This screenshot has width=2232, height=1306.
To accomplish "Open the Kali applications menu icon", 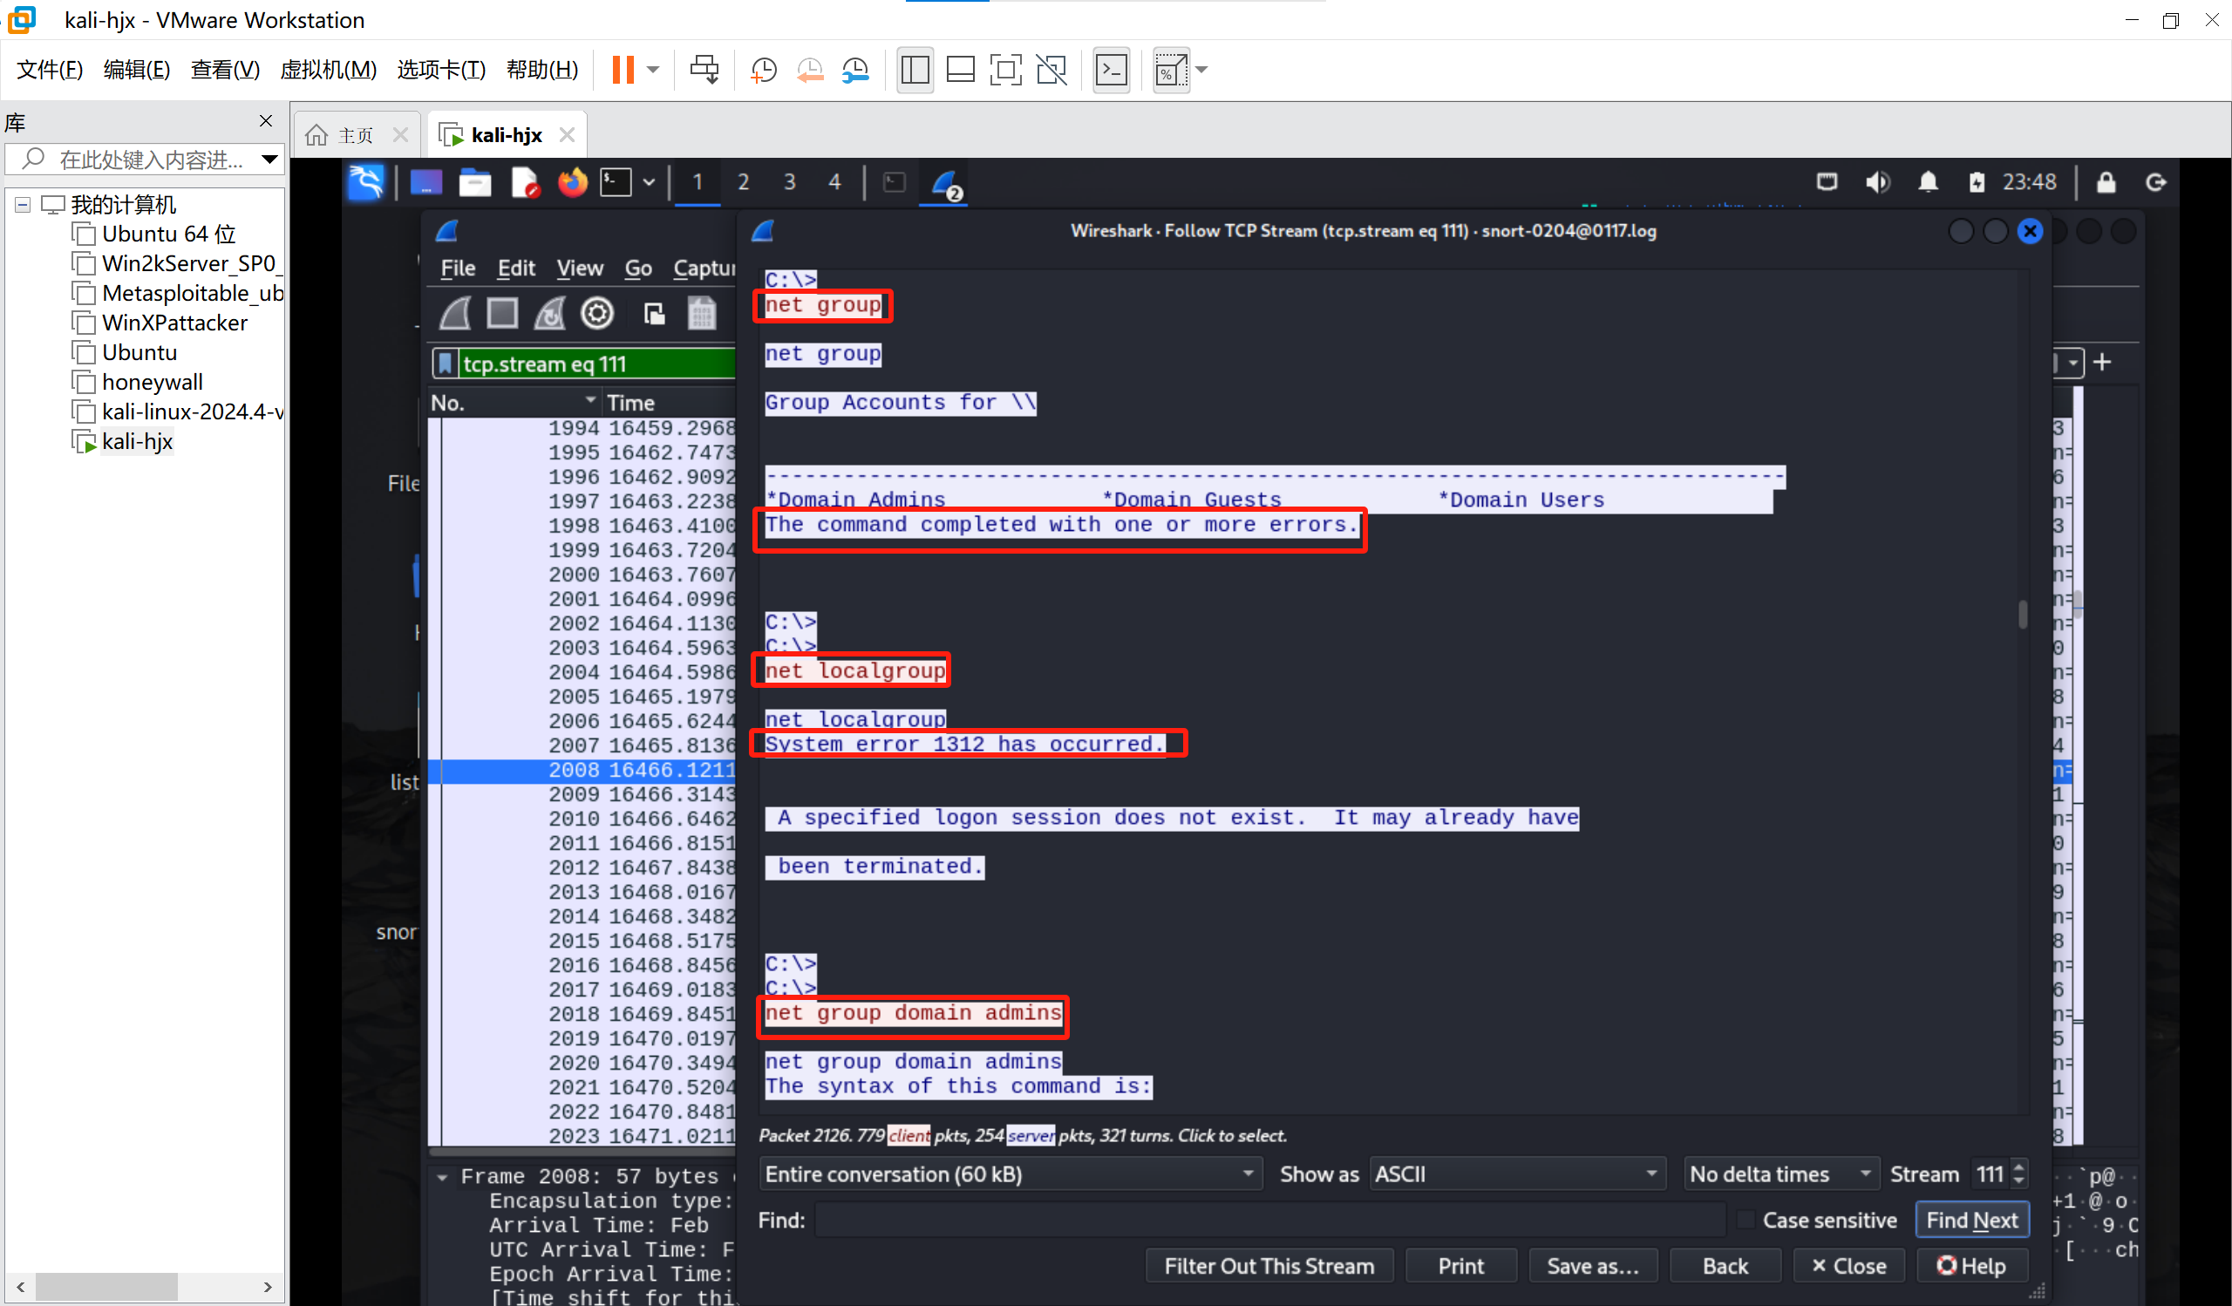I will point(367,182).
